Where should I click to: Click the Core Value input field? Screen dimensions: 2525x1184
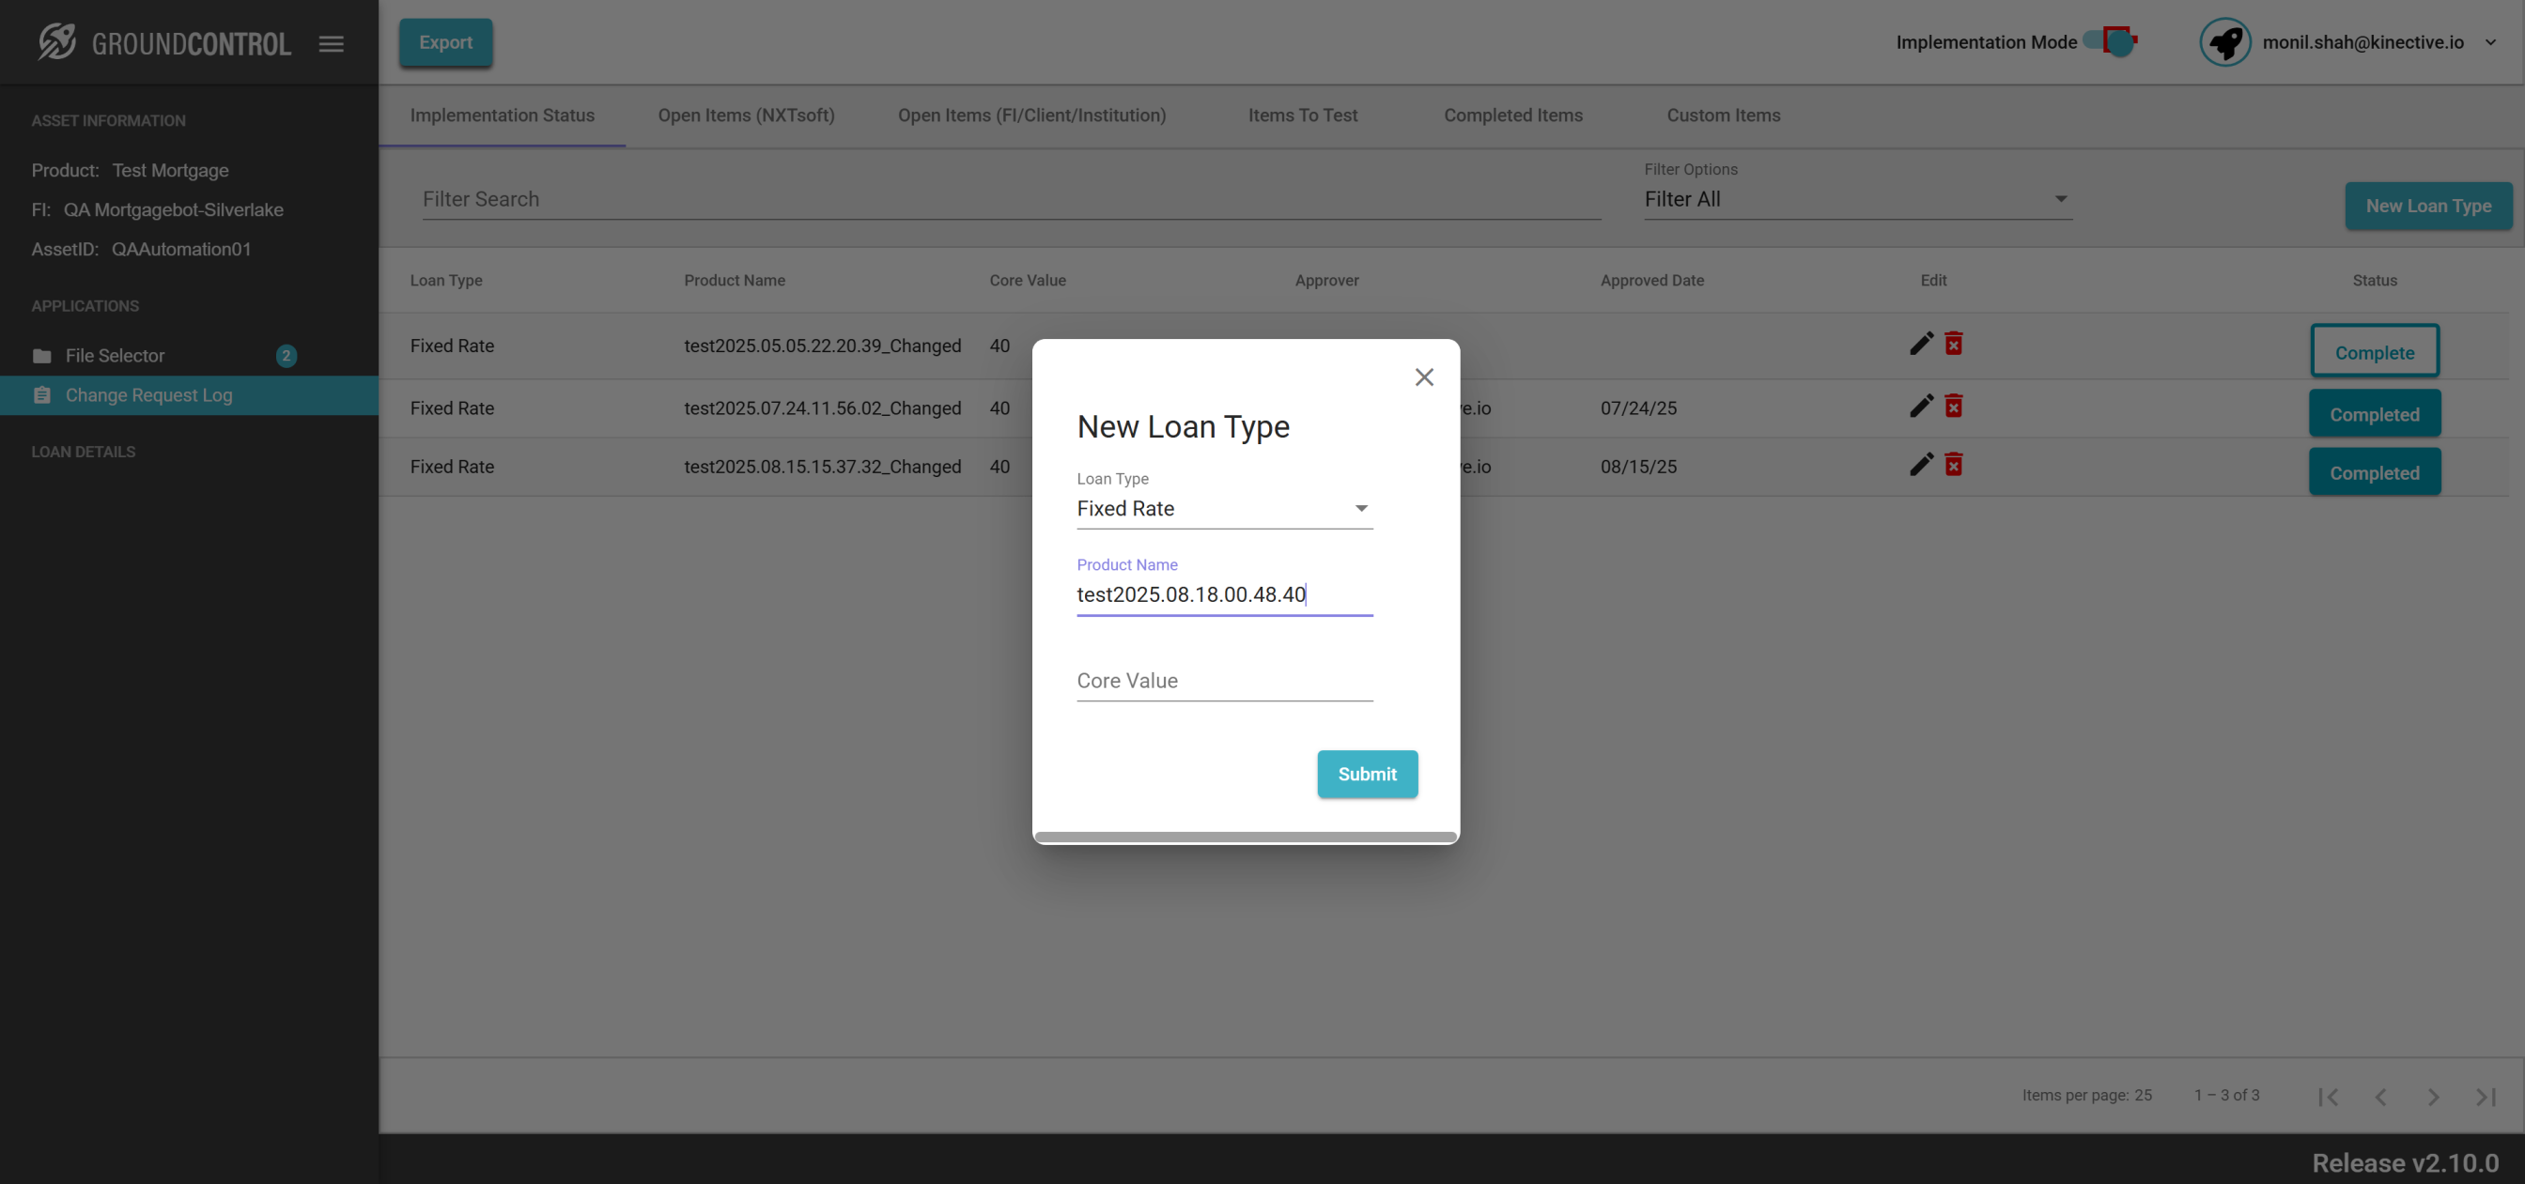pos(1224,681)
